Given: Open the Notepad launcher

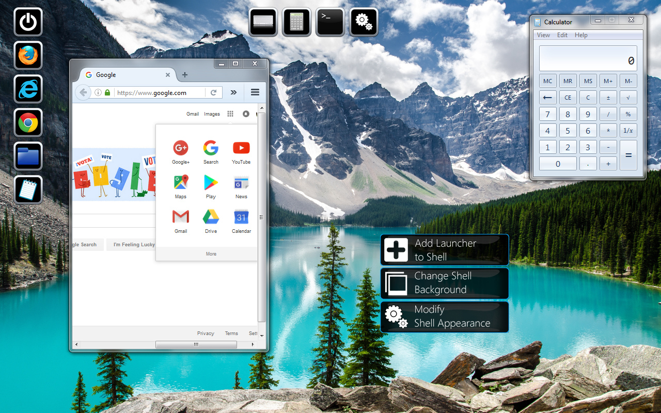Looking at the screenshot, I should point(28,190).
